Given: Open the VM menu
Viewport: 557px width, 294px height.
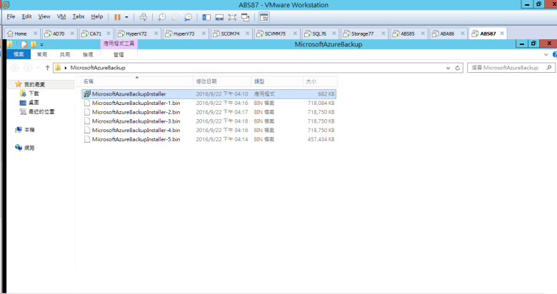Looking at the screenshot, I should click(x=61, y=16).
